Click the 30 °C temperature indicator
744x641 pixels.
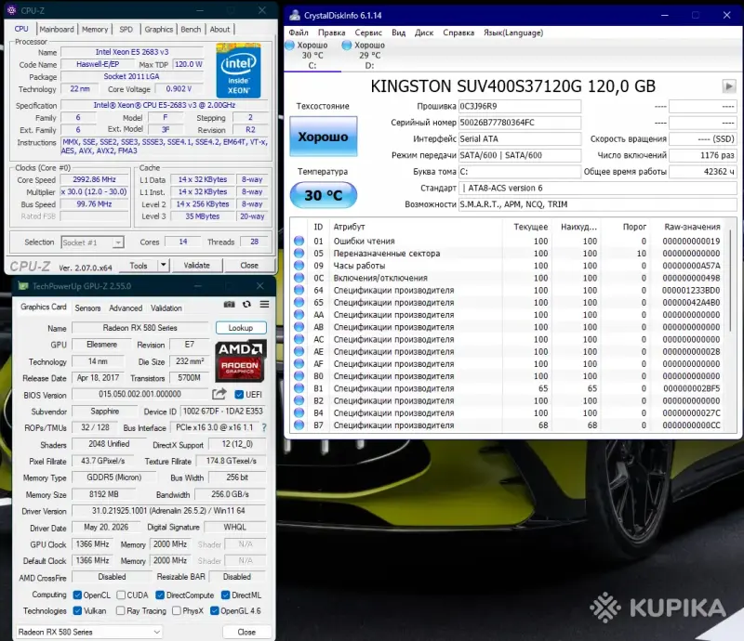point(323,195)
